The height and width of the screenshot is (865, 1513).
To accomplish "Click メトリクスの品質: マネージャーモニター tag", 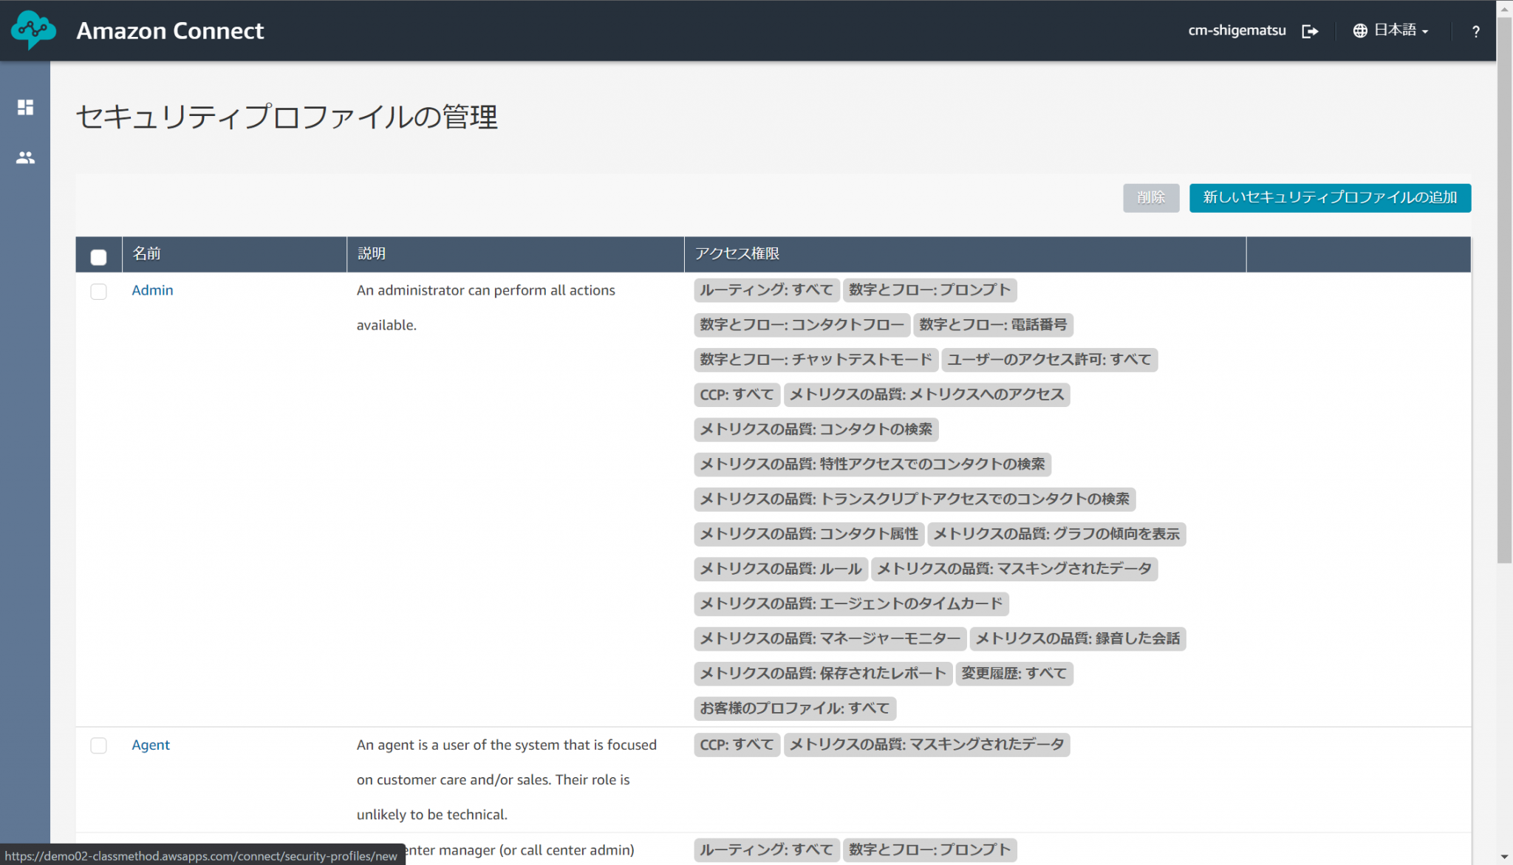I will 830,638.
